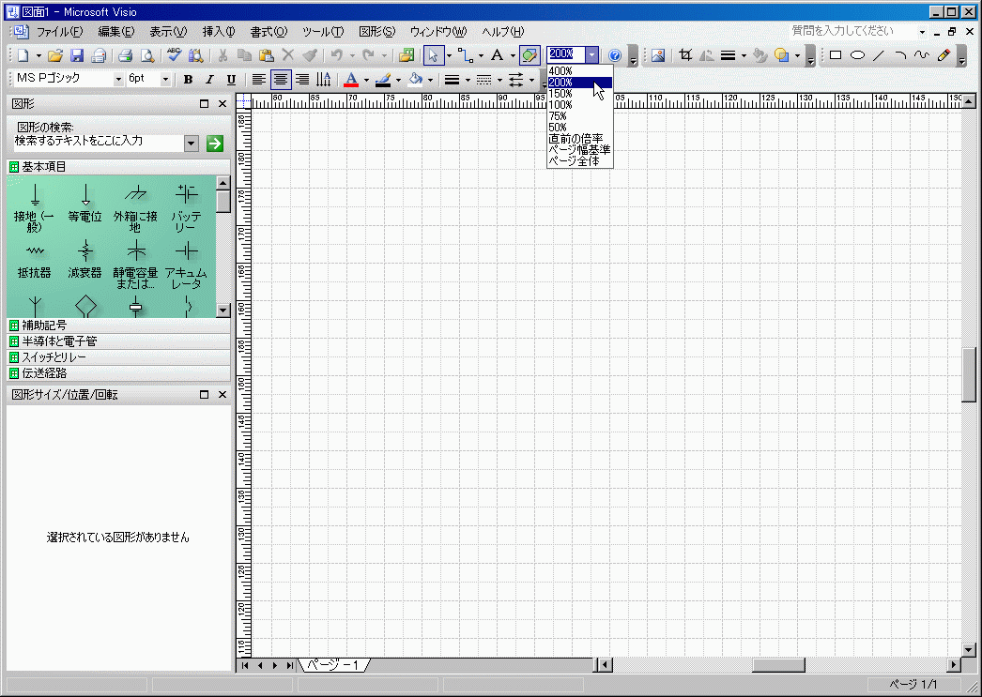The width and height of the screenshot is (982, 697).
Task: Toggle Bold formatting
Action: pos(188,80)
